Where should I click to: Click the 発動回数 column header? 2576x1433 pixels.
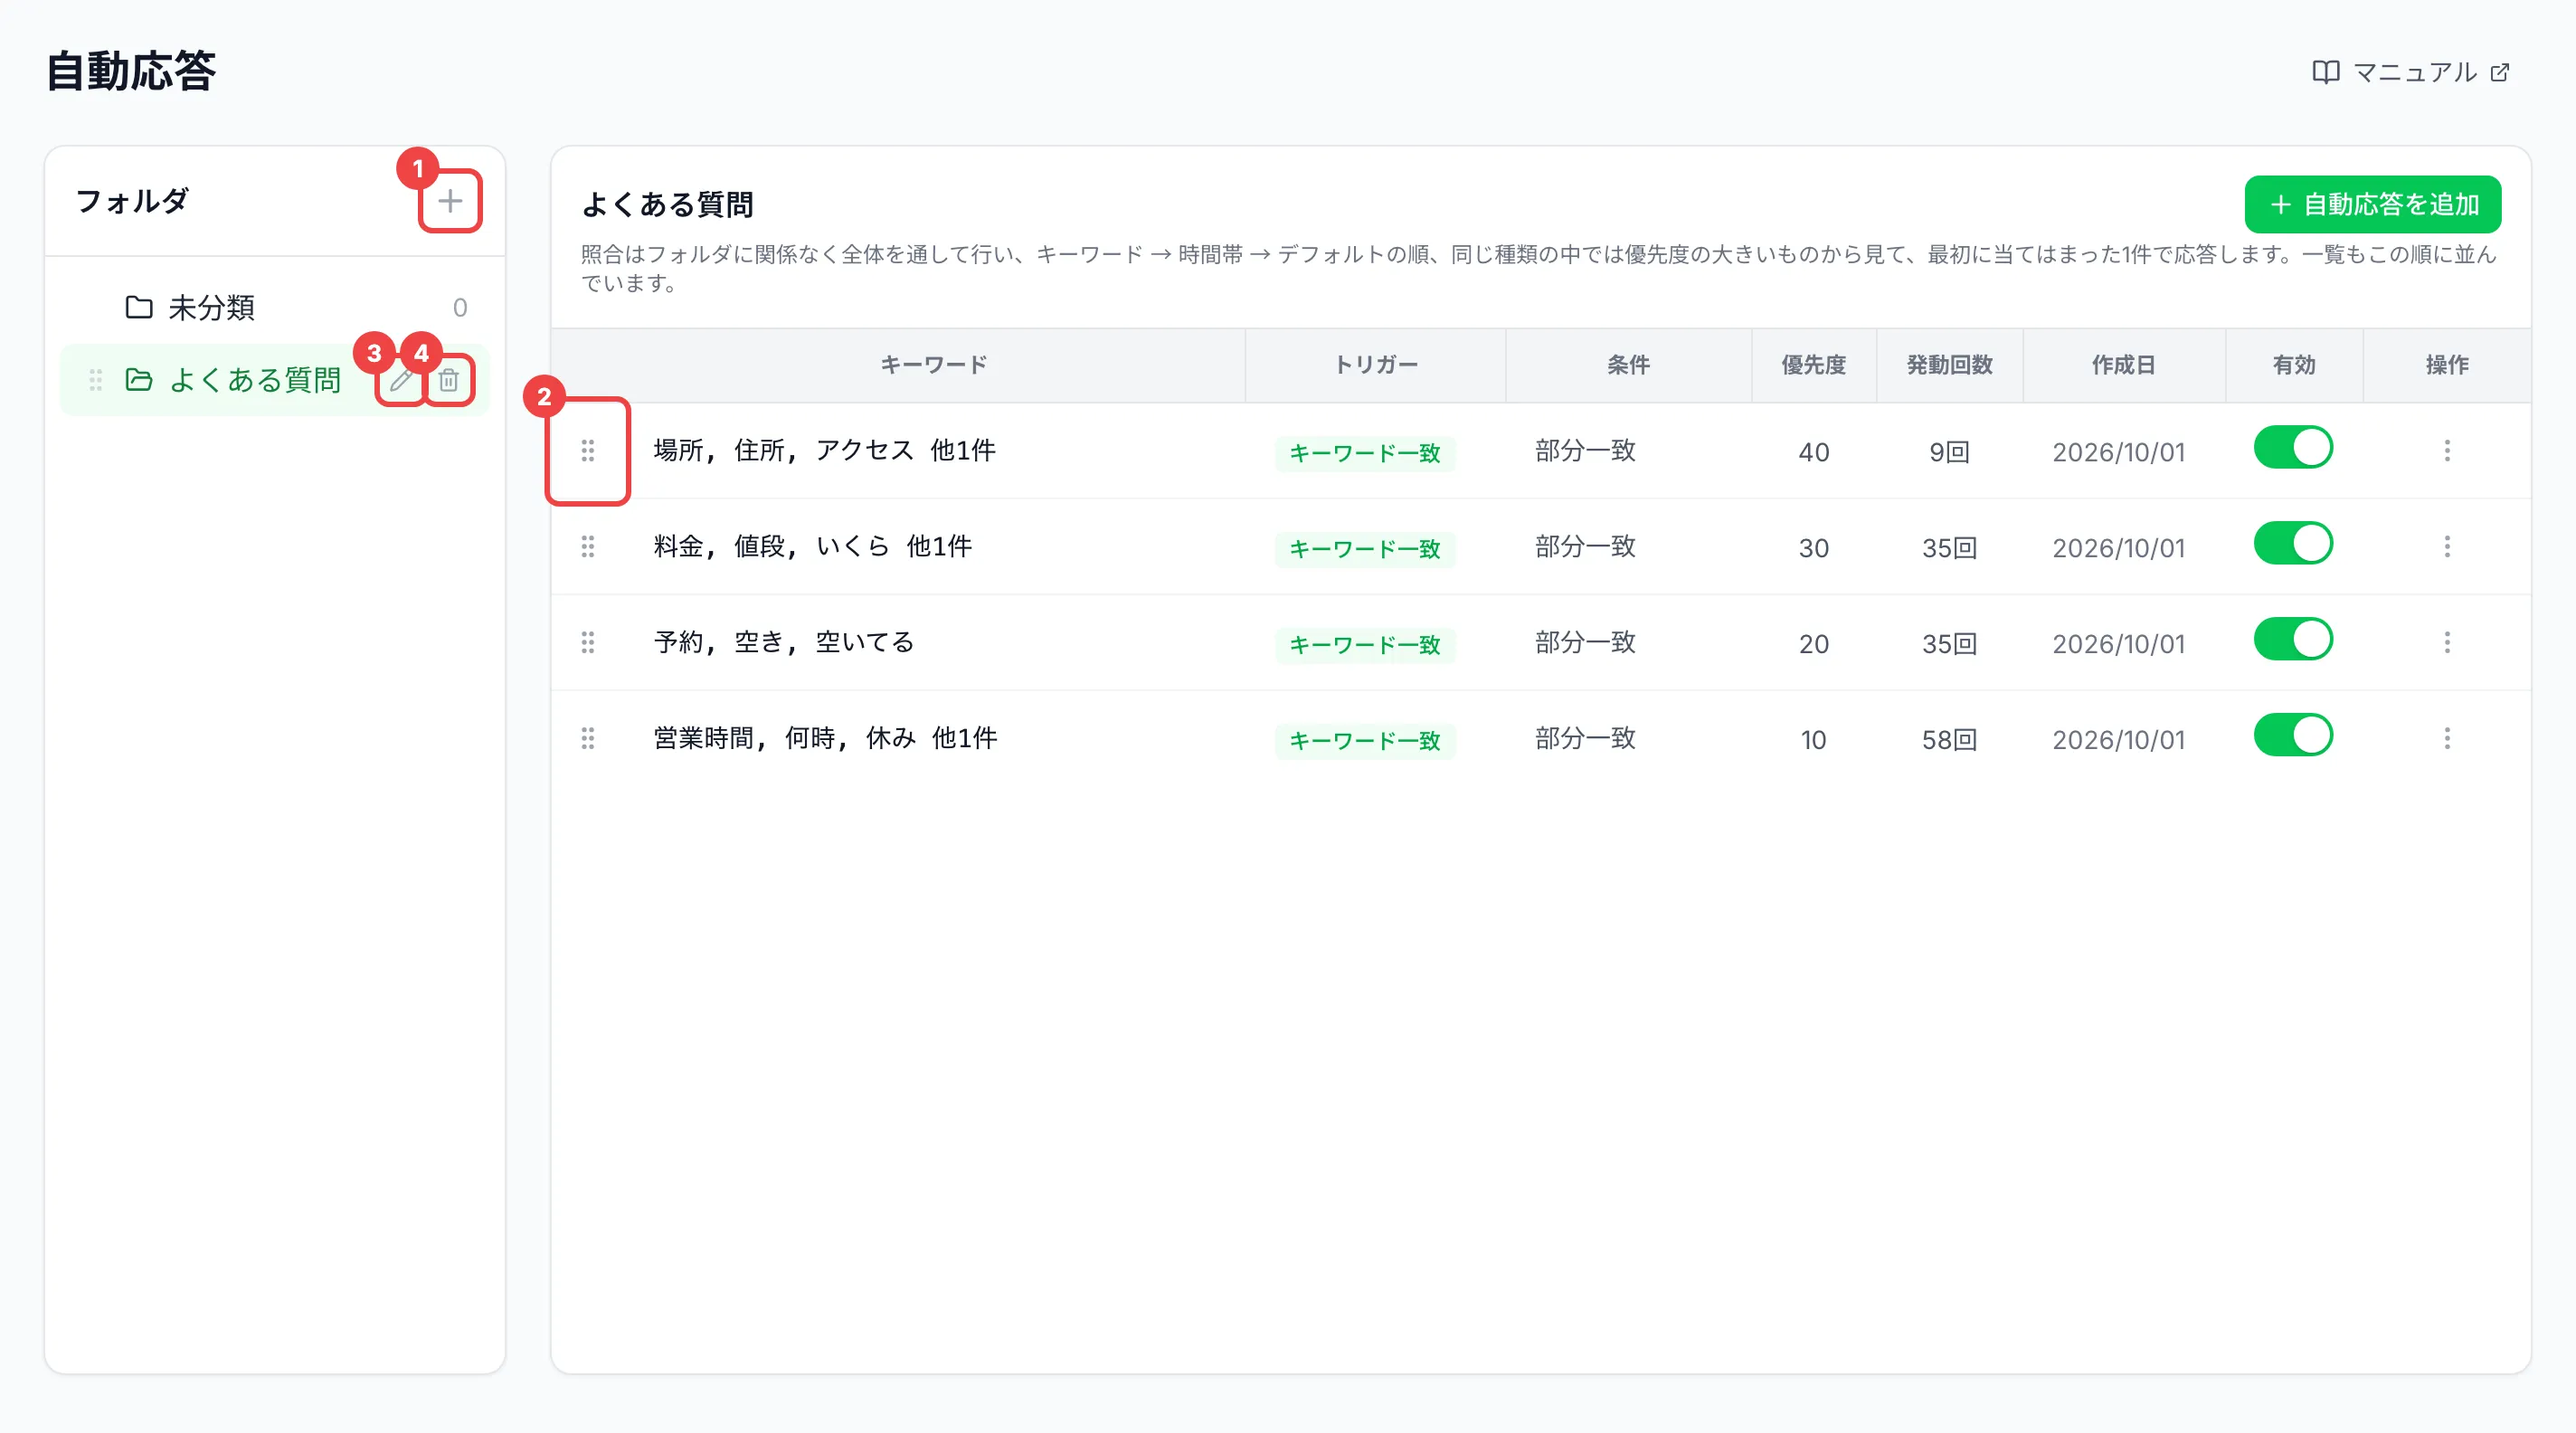click(x=1949, y=365)
